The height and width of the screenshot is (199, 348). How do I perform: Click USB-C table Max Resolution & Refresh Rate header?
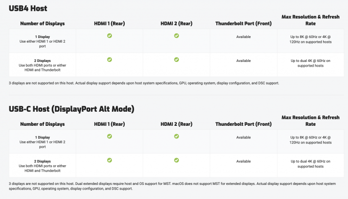(310, 121)
